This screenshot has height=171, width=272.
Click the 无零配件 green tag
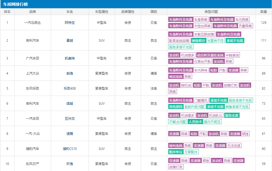tap(191, 152)
